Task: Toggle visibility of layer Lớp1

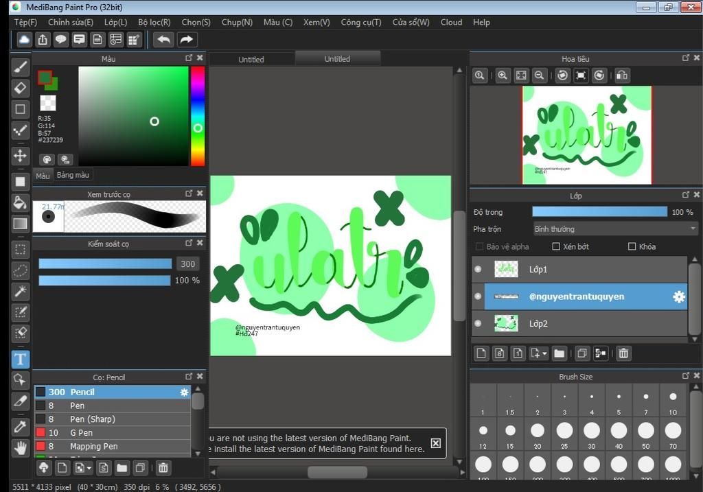Action: click(478, 269)
